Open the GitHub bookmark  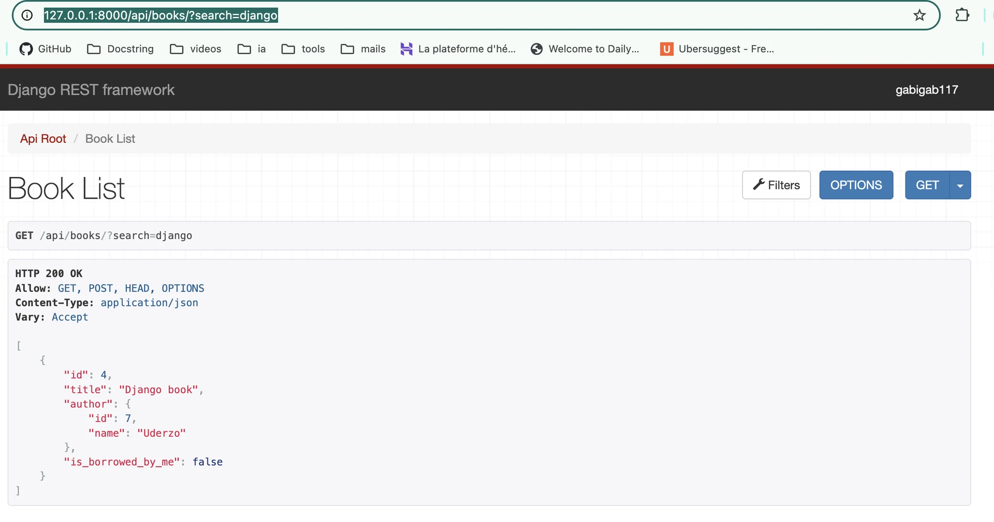[46, 49]
